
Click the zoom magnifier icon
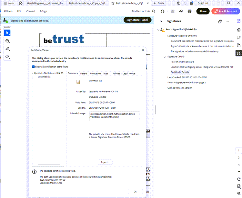click(x=238, y=194)
